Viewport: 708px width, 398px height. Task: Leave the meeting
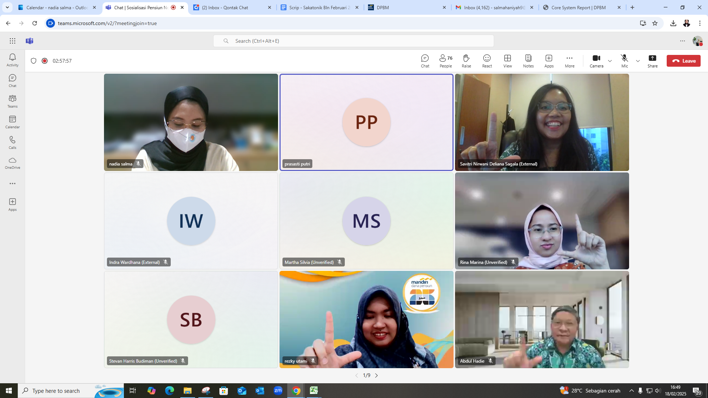(683, 61)
